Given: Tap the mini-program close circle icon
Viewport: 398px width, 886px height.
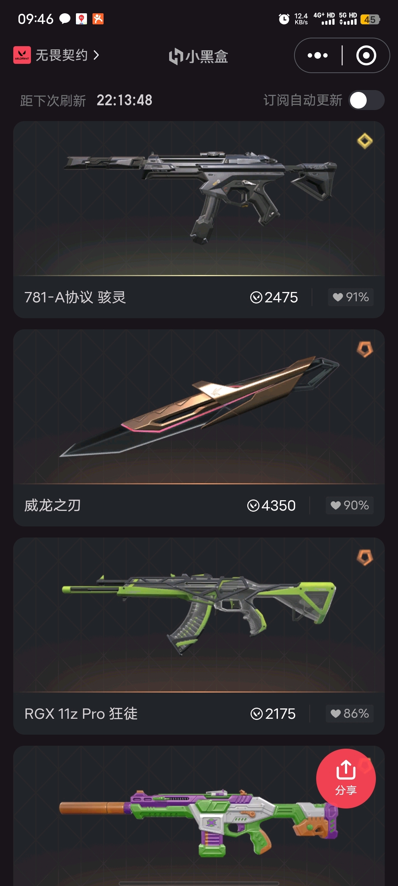Looking at the screenshot, I should point(366,55).
